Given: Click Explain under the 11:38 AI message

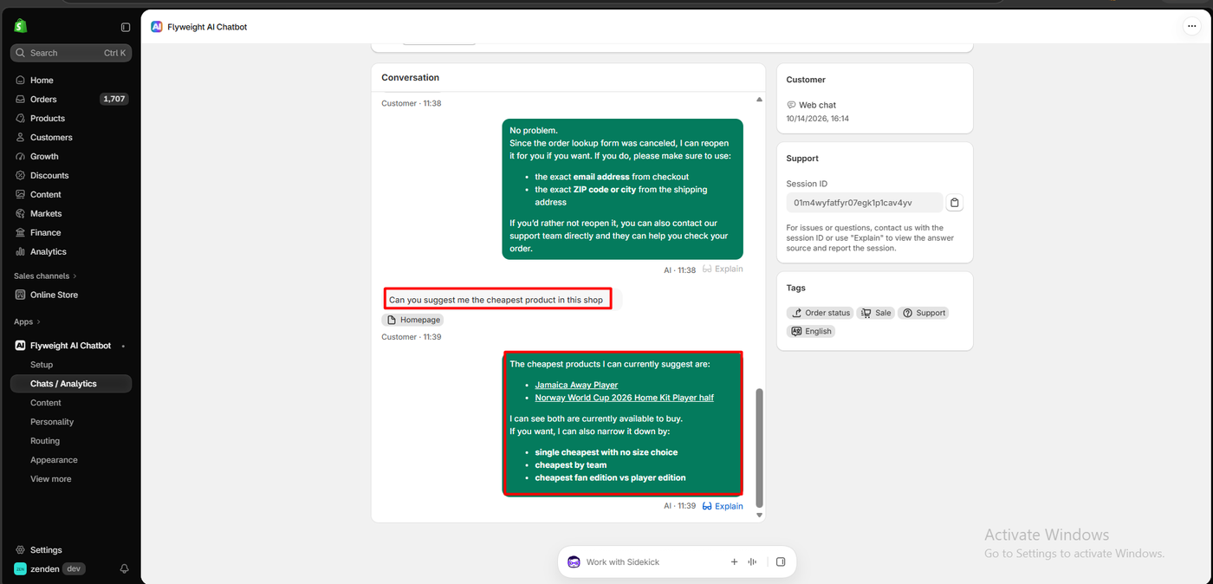Looking at the screenshot, I should click(723, 269).
